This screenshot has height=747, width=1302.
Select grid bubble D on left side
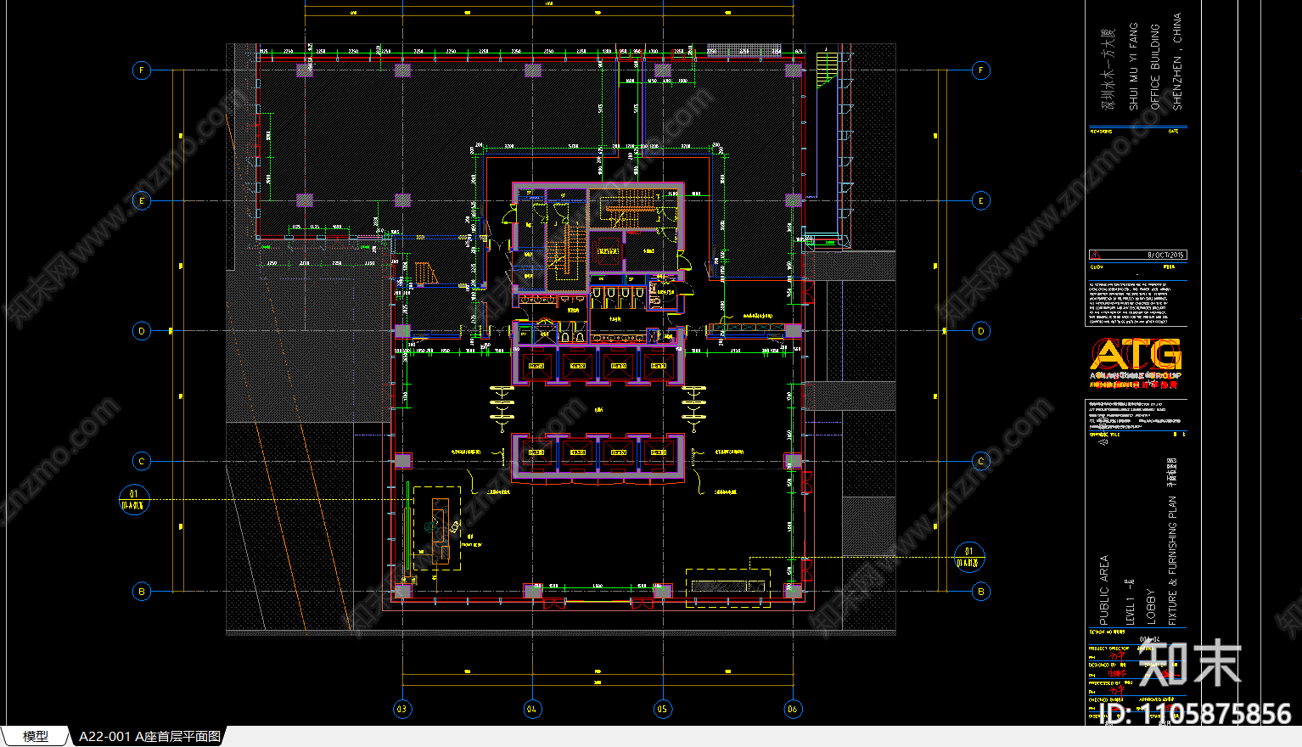pos(142,331)
